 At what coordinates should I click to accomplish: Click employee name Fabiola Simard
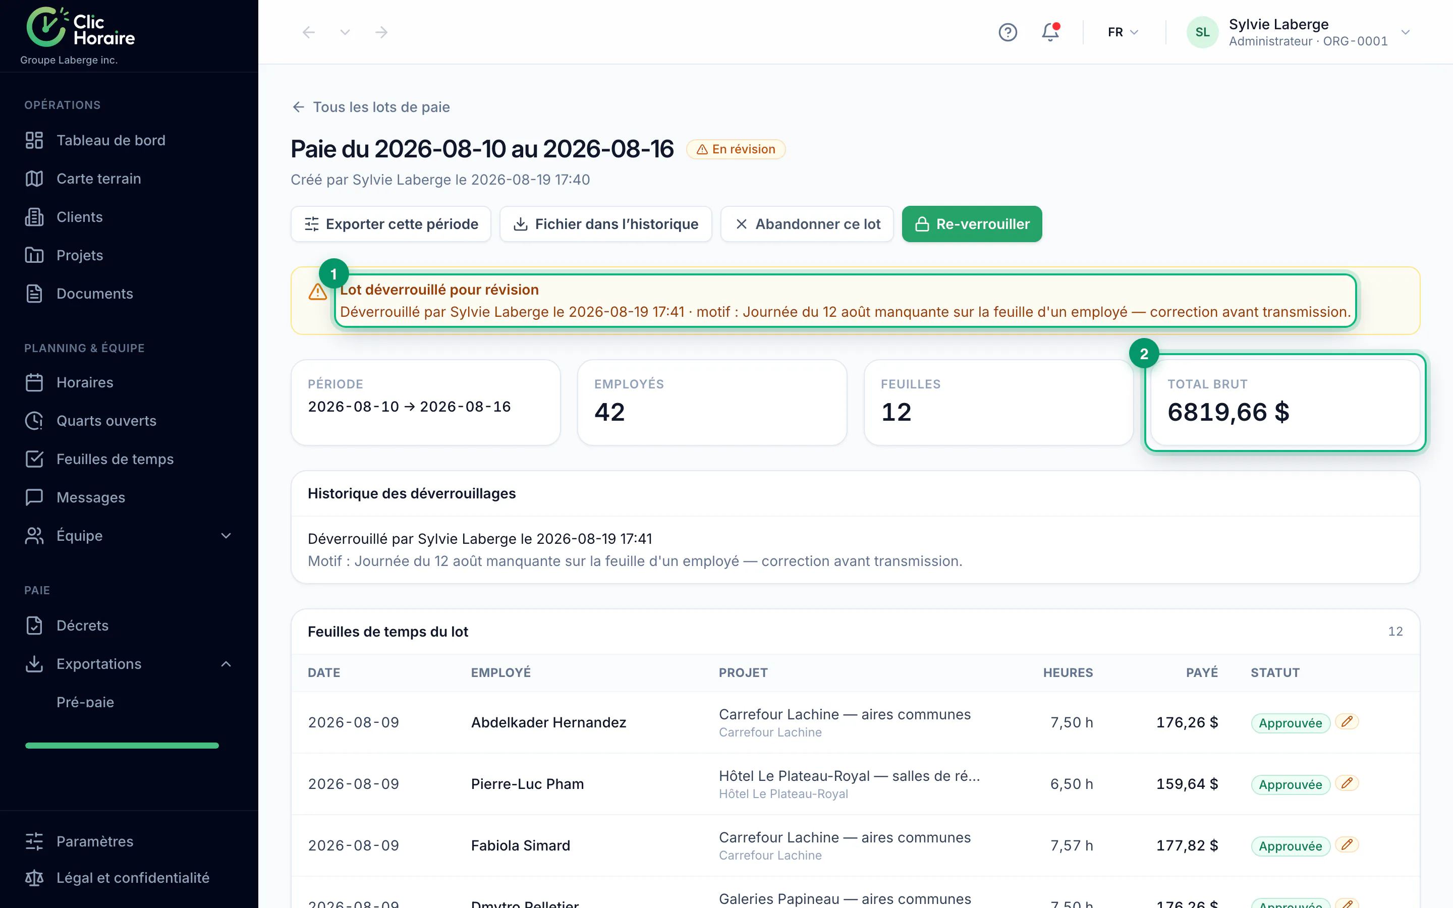point(521,845)
